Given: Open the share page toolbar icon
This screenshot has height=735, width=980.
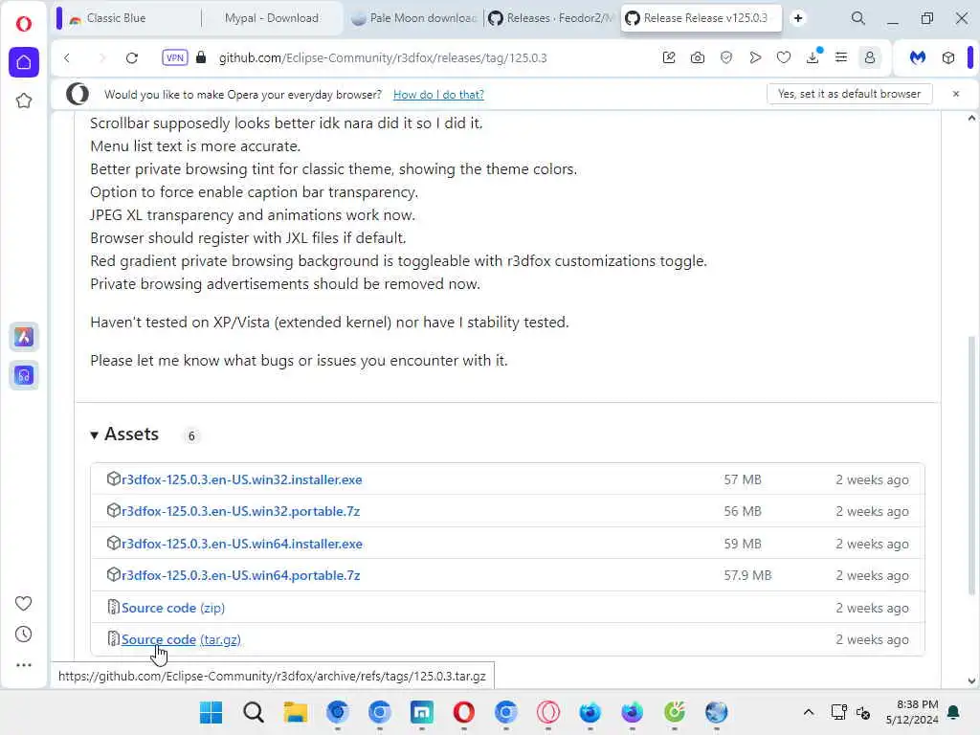Looking at the screenshot, I should pos(669,58).
